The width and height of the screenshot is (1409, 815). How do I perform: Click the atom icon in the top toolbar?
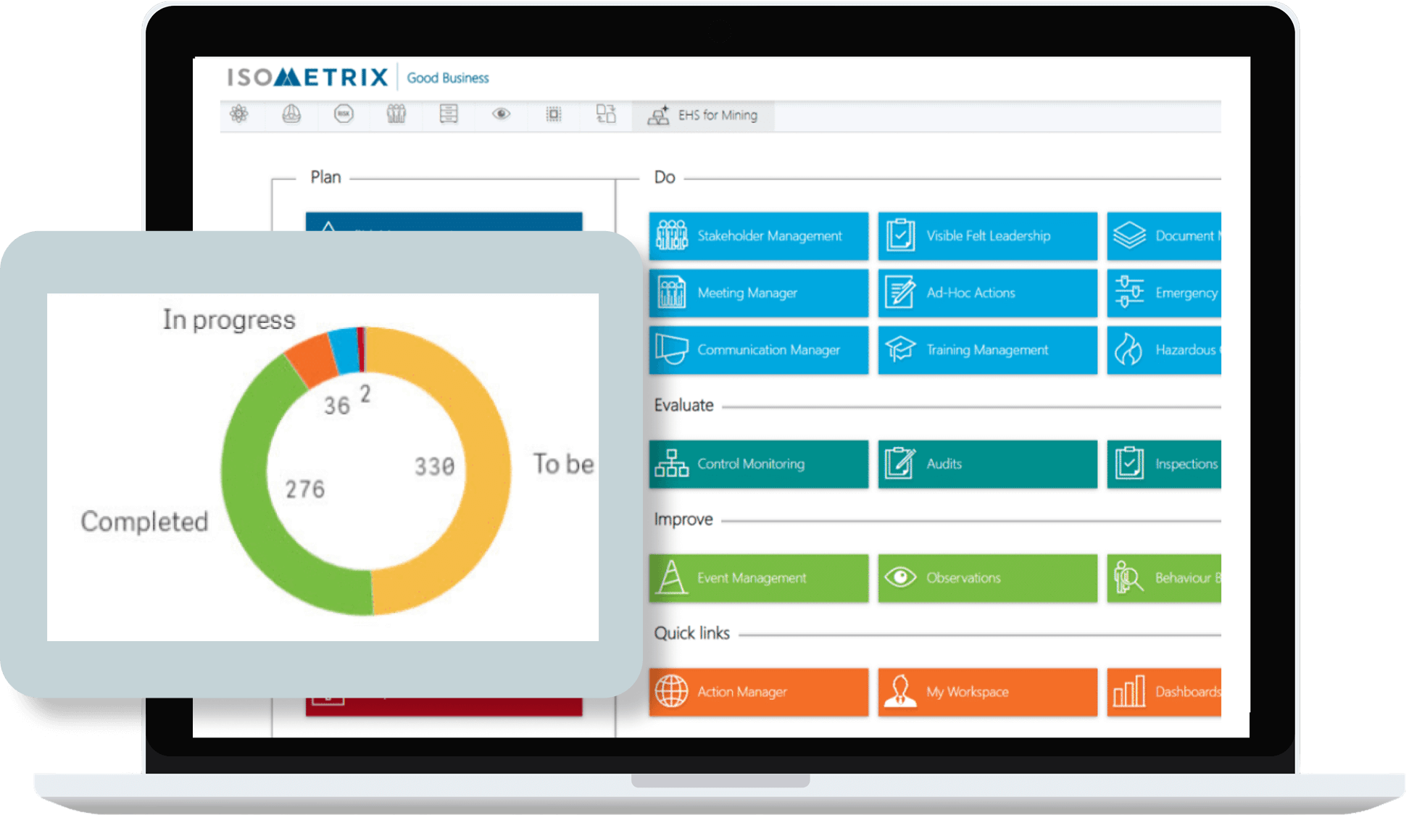(x=239, y=114)
